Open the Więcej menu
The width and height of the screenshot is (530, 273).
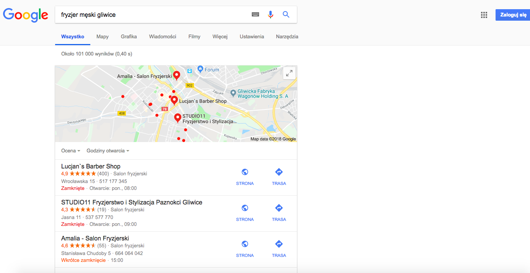[220, 37]
